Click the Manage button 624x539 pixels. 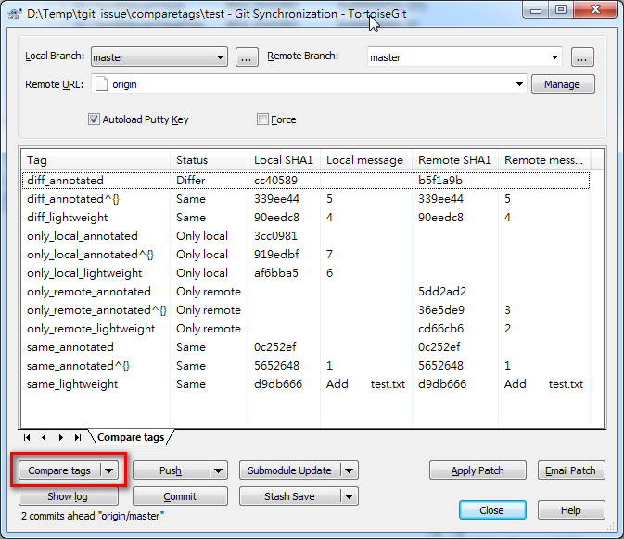(x=563, y=84)
